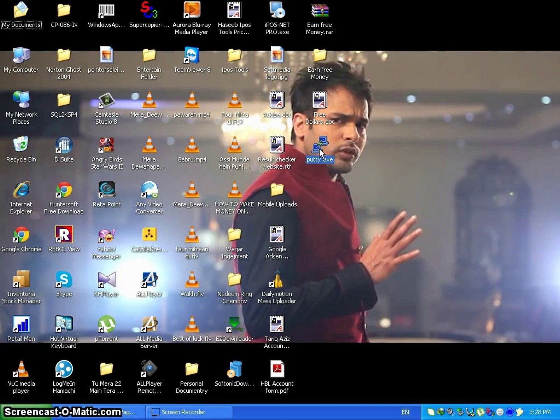The height and width of the screenshot is (420, 560).
Task: Select the Camtasia Studio 8 icon
Action: [x=106, y=101]
